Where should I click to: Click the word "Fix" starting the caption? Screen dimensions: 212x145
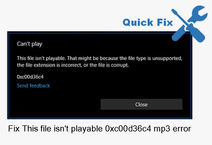click(x=14, y=129)
